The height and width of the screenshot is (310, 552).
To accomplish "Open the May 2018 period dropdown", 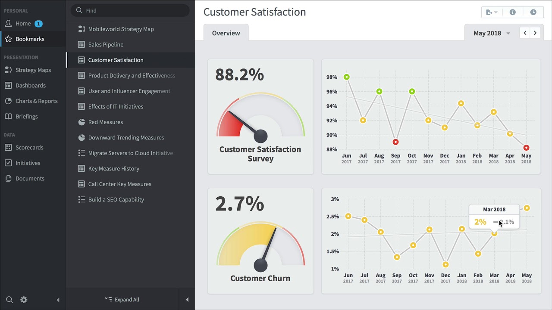I will click(491, 33).
